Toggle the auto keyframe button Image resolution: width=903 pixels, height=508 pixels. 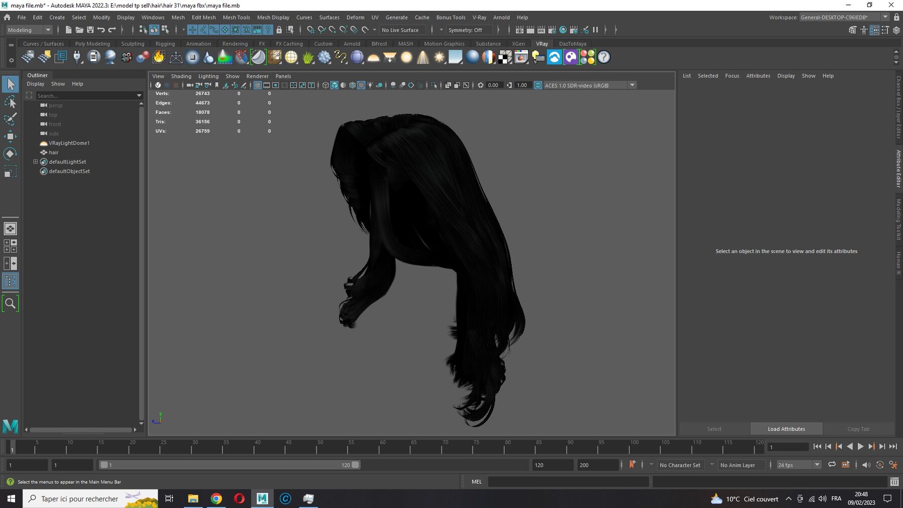pos(632,464)
